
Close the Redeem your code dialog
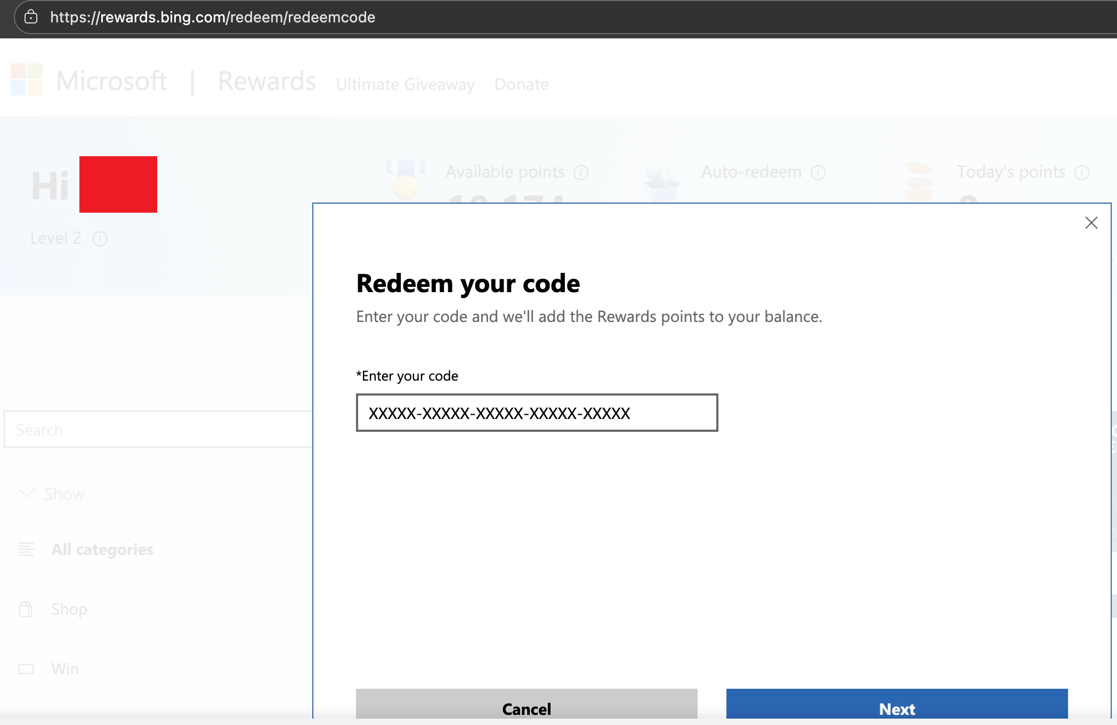[x=1091, y=223]
